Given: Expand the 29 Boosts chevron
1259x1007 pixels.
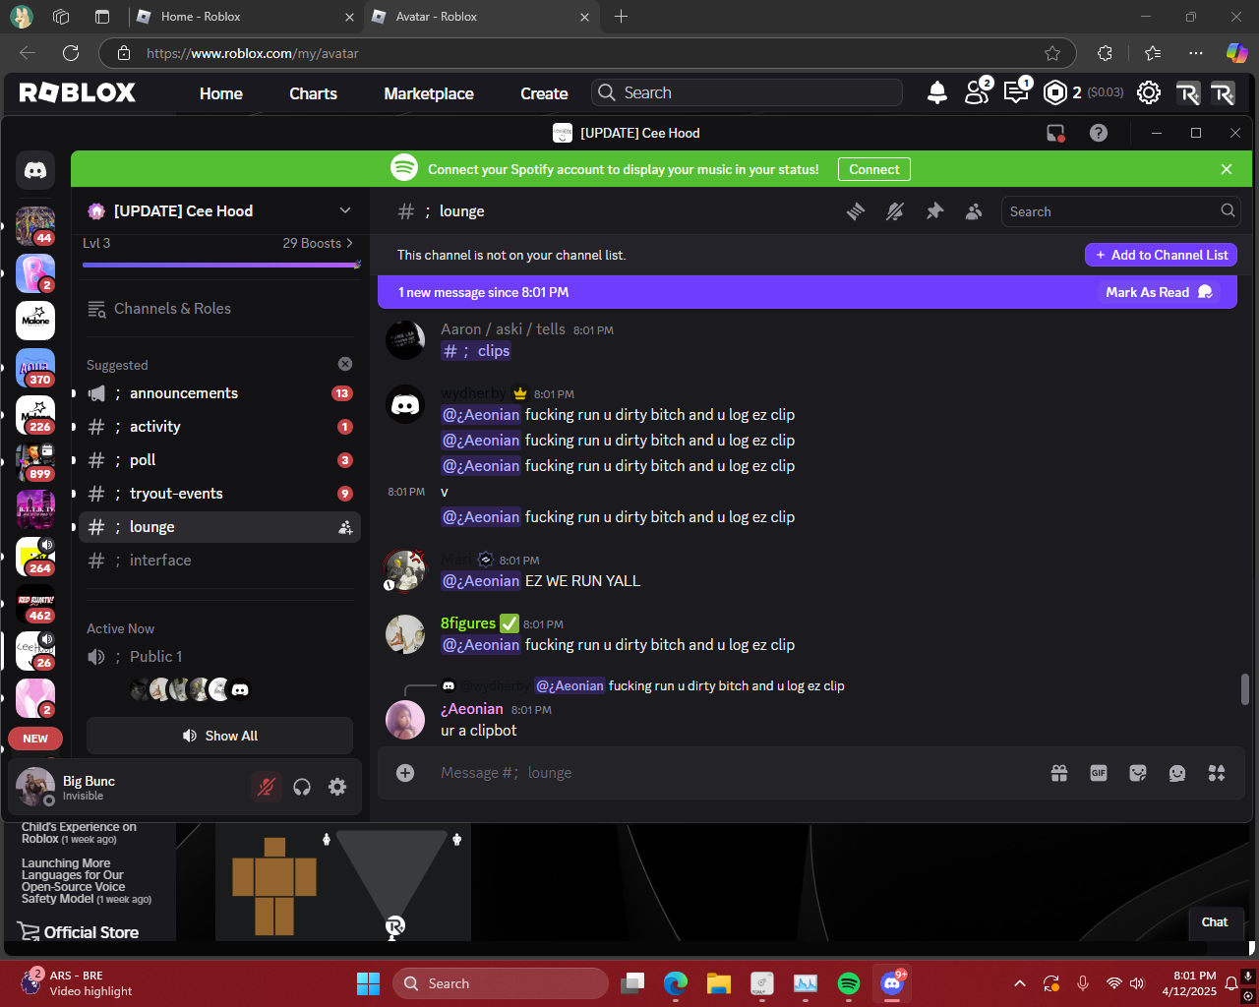Looking at the screenshot, I should click(x=349, y=243).
